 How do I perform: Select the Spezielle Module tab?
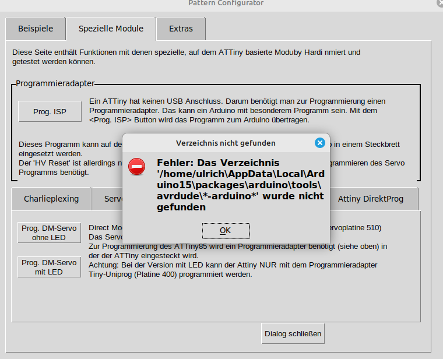coord(111,29)
